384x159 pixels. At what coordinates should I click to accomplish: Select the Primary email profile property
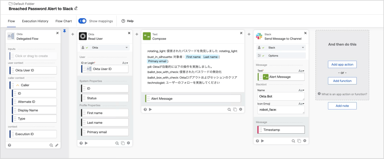[x=104, y=132]
